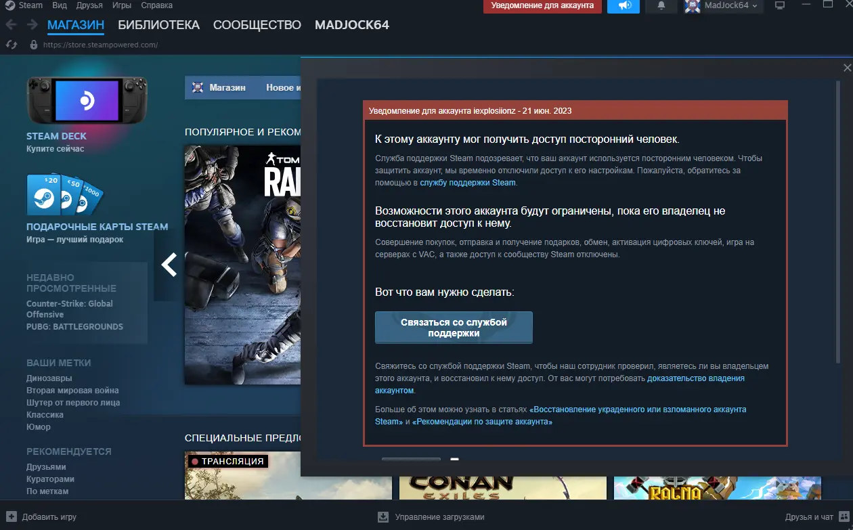Click the padlock icon beside the URL

point(33,45)
